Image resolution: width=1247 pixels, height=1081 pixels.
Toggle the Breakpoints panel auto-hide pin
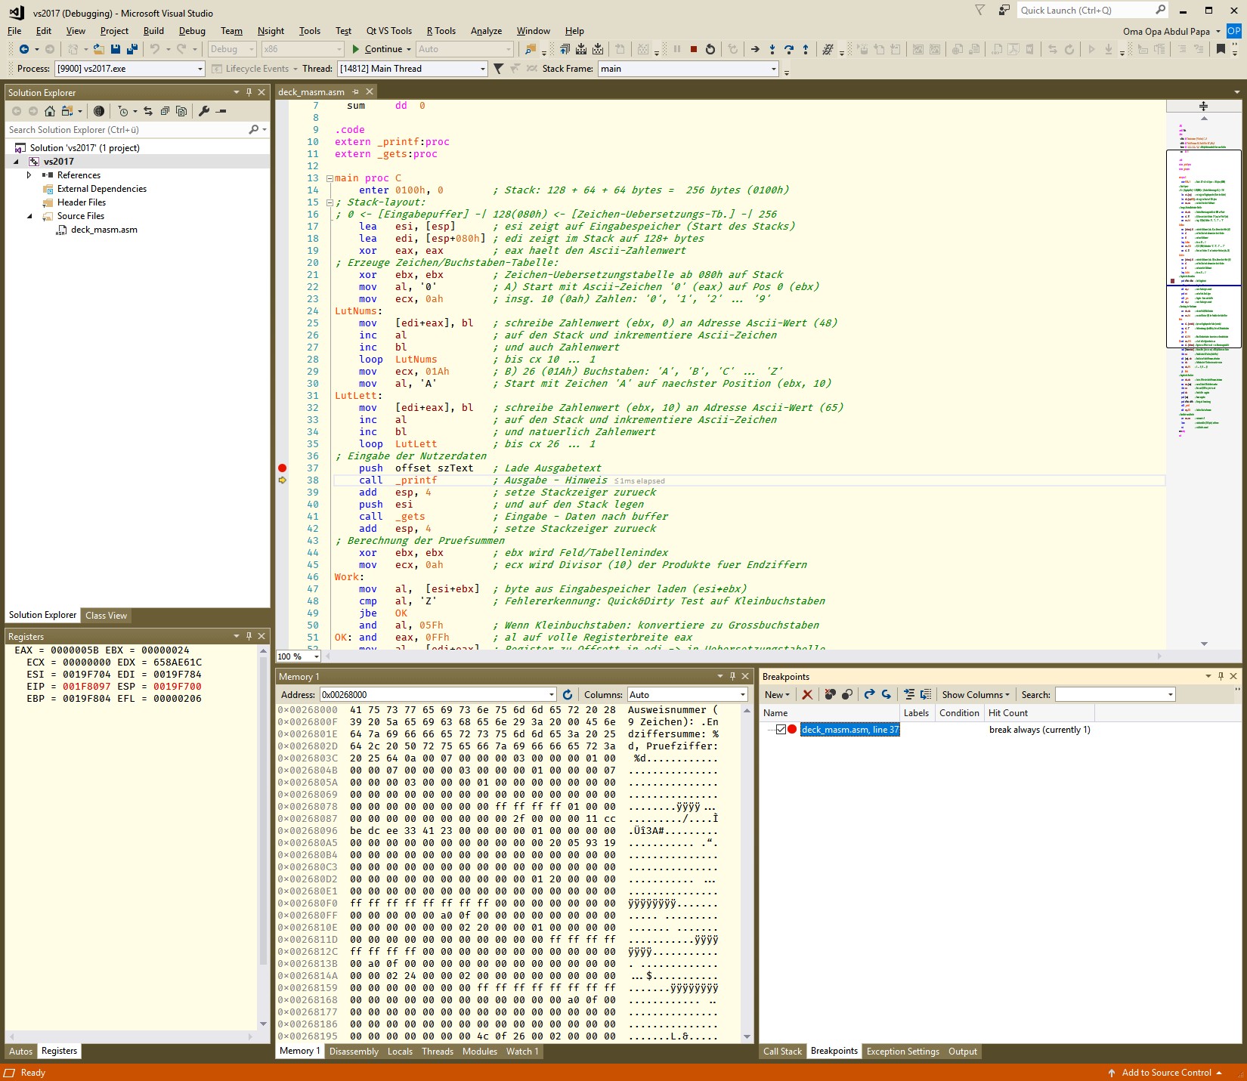[x=1221, y=676]
